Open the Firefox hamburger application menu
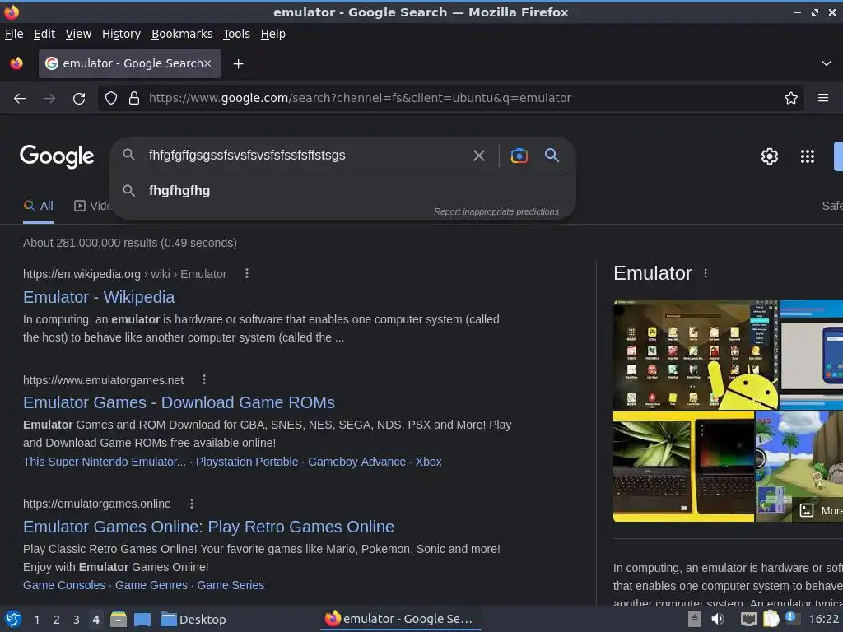This screenshot has width=843, height=632. [823, 98]
